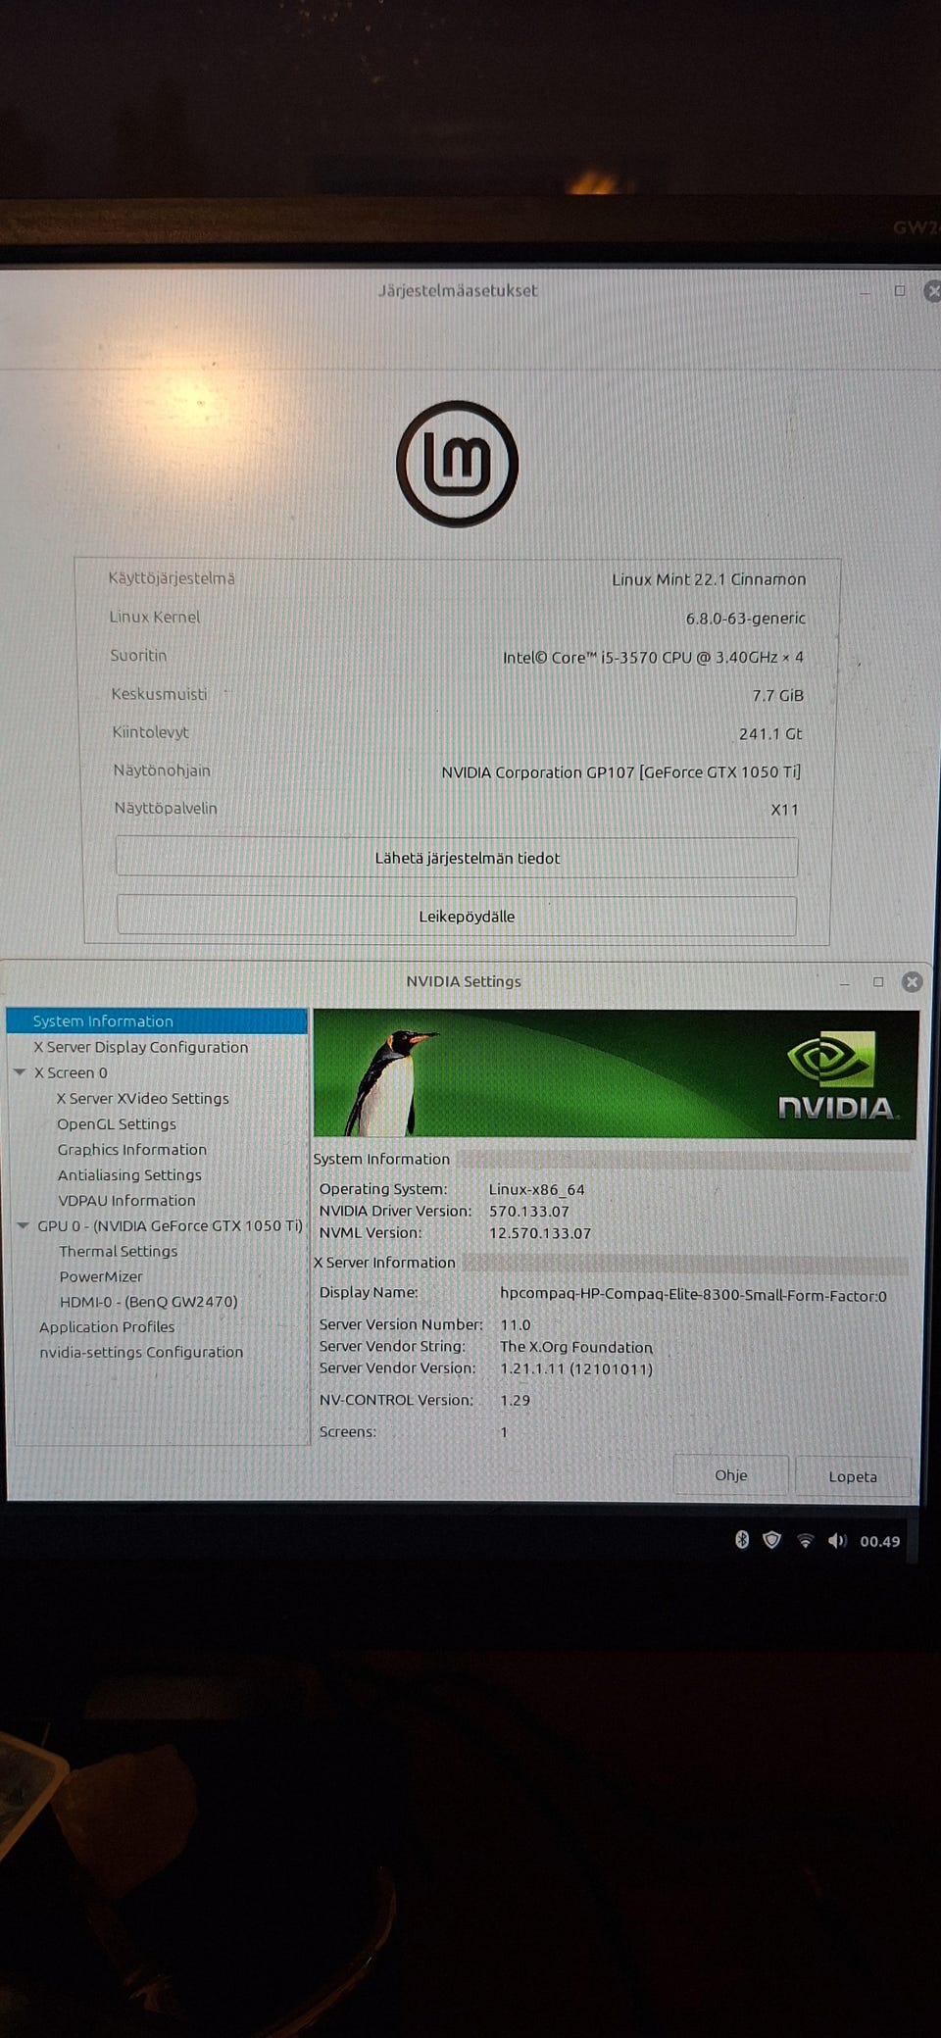941x2038 pixels.
Task: Collapse the X Screen 0 tree node
Action: tap(20, 1072)
